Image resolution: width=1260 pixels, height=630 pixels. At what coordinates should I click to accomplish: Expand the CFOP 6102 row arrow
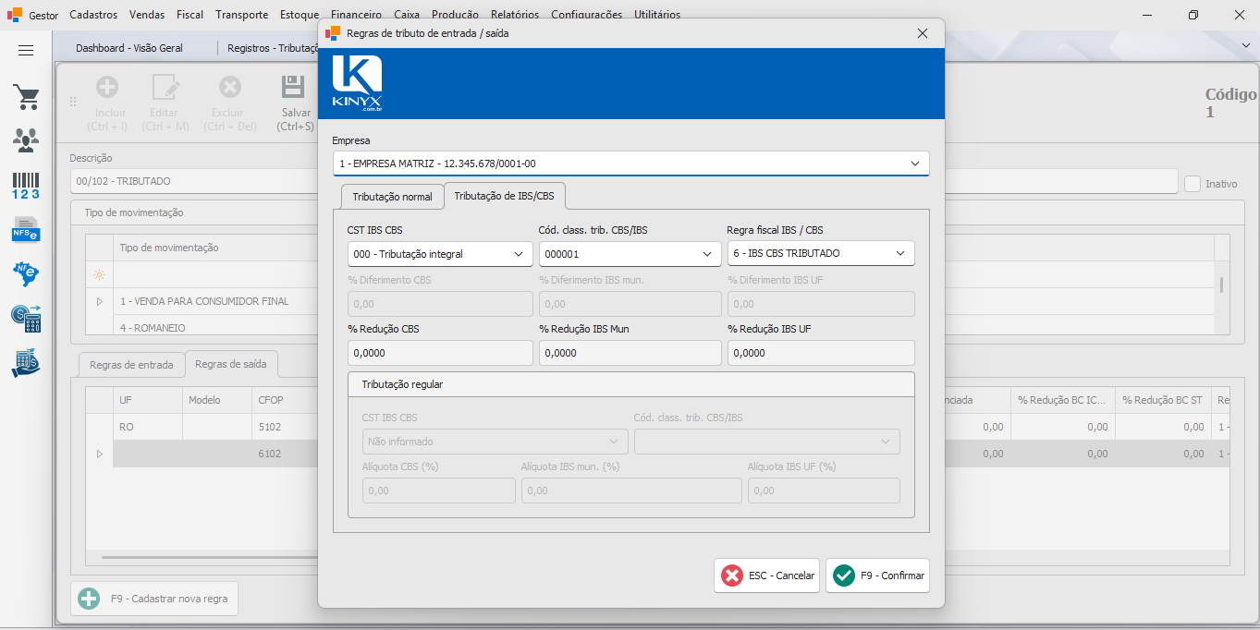coord(100,454)
